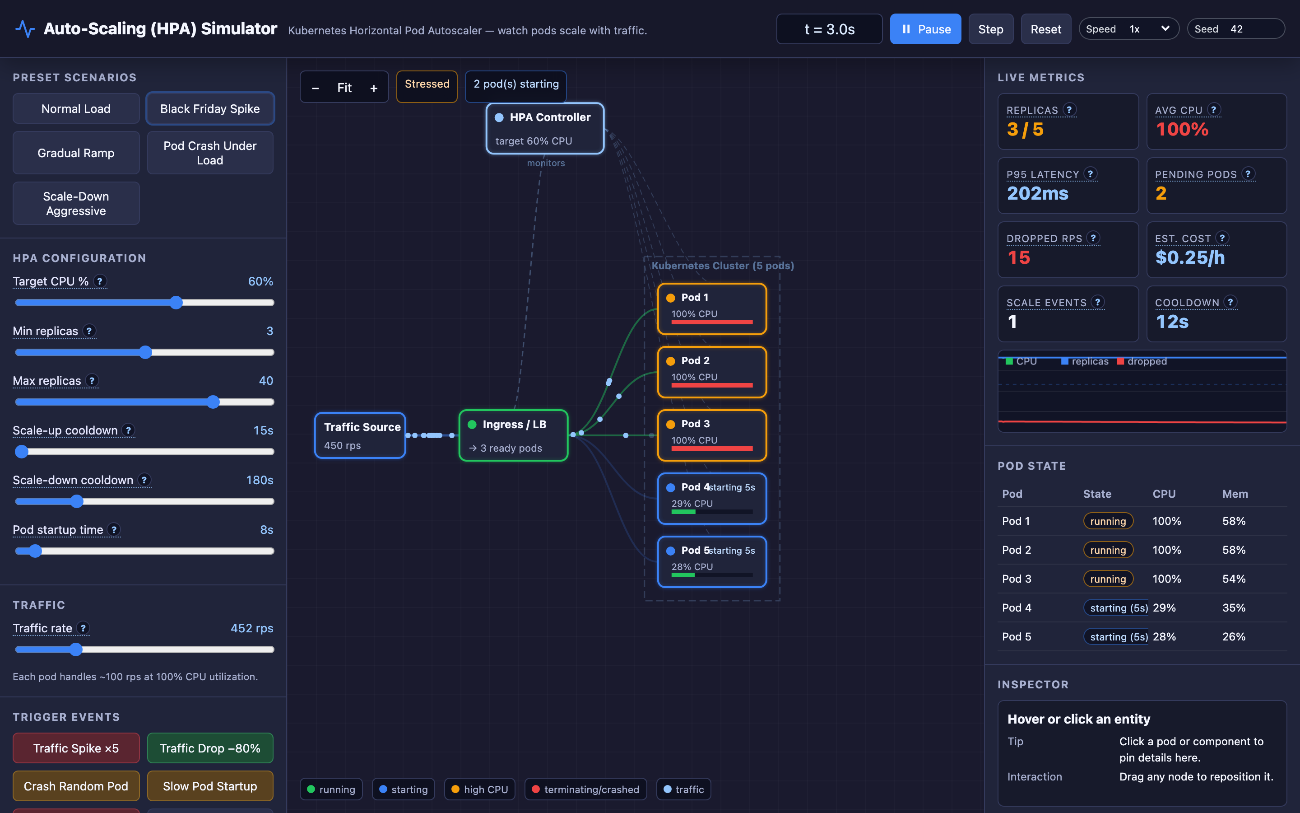
Task: Click the help icon next to Target CPU %
Action: 99,281
